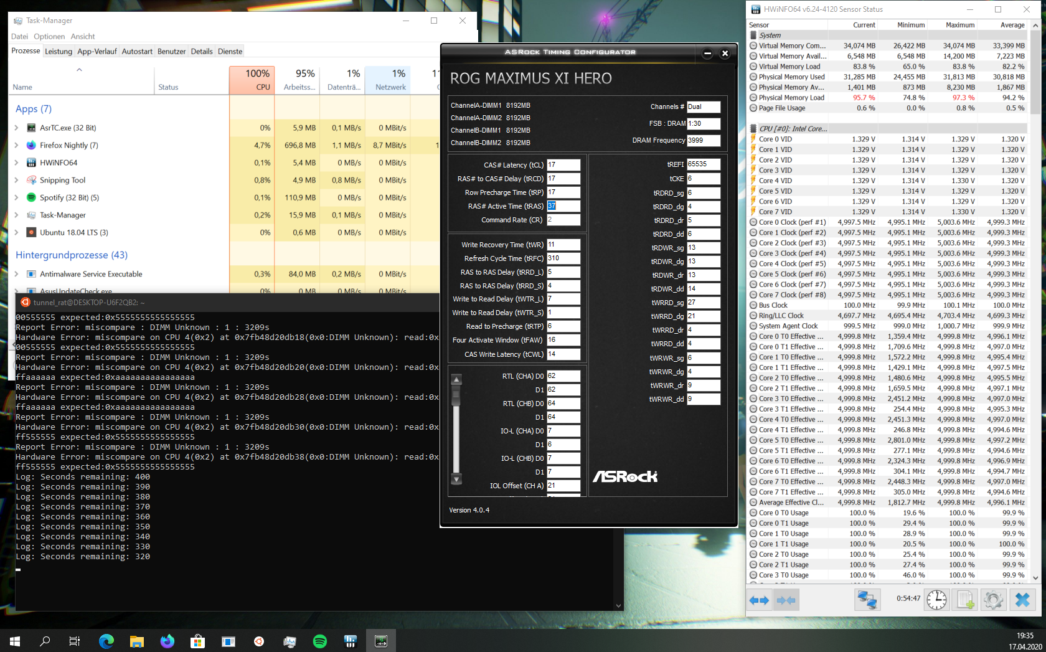Click the AsrTC.exe icon in Task-Manager list
Viewport: 1046px width, 652px height.
coord(31,128)
